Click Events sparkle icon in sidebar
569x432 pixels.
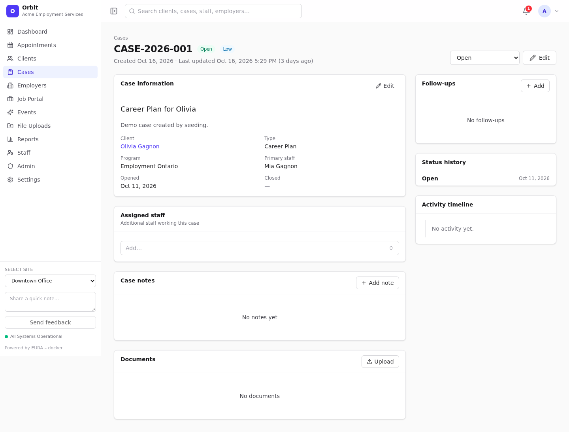(x=10, y=112)
